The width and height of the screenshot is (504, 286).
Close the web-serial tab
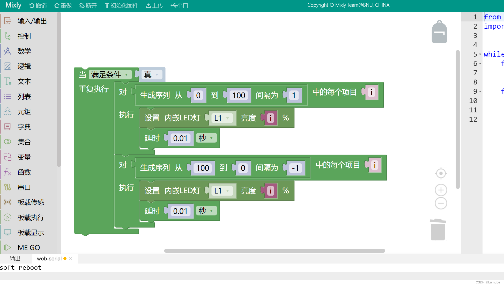pos(71,258)
